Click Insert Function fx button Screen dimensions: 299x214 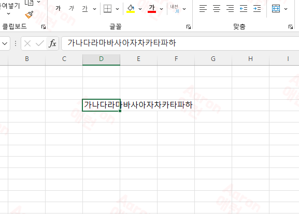click(52, 43)
